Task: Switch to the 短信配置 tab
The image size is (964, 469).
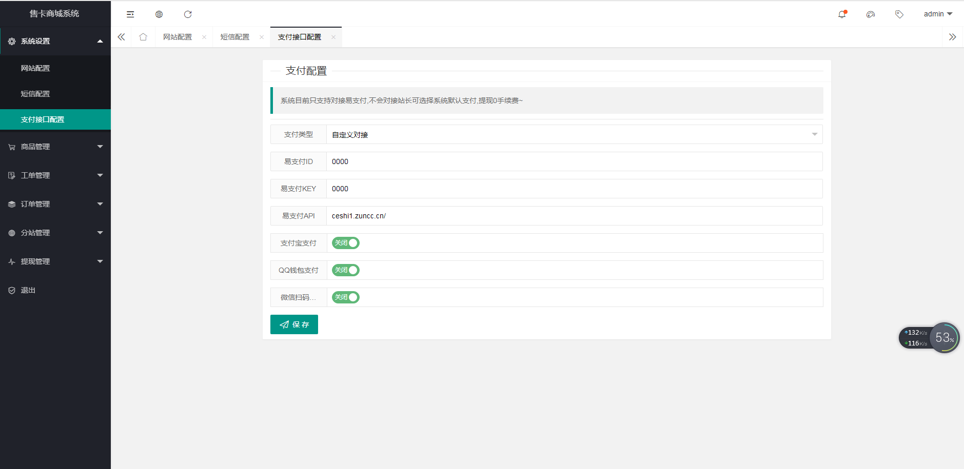Action: click(x=235, y=37)
